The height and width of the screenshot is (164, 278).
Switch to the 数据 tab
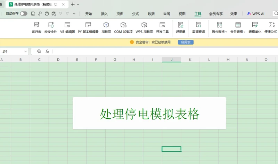tap(151, 14)
